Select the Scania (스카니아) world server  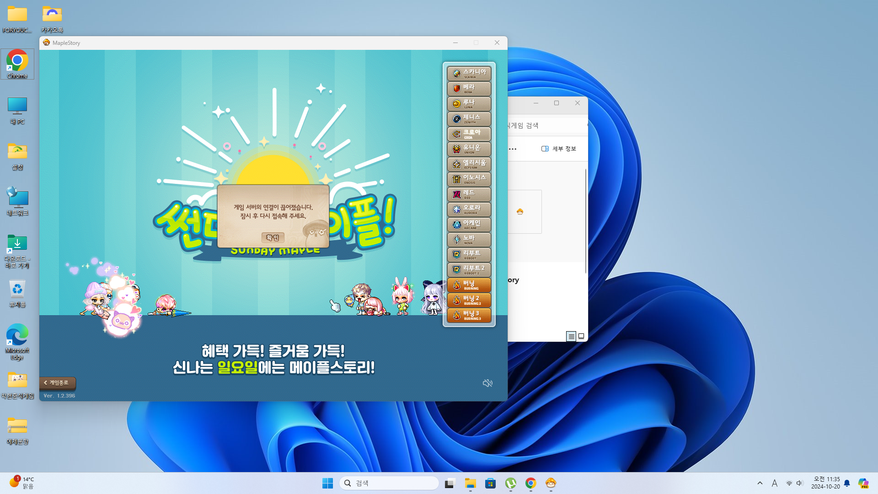[x=469, y=74]
